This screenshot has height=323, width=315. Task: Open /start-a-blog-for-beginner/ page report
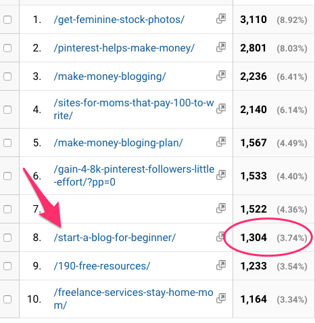[x=114, y=238]
